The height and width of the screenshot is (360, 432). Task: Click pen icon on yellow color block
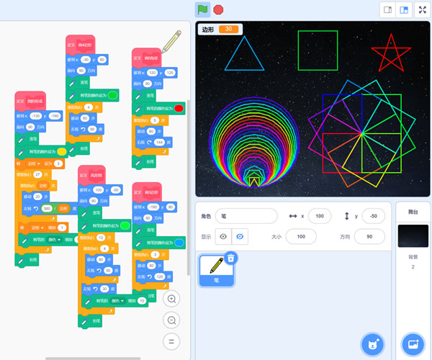tap(22, 152)
